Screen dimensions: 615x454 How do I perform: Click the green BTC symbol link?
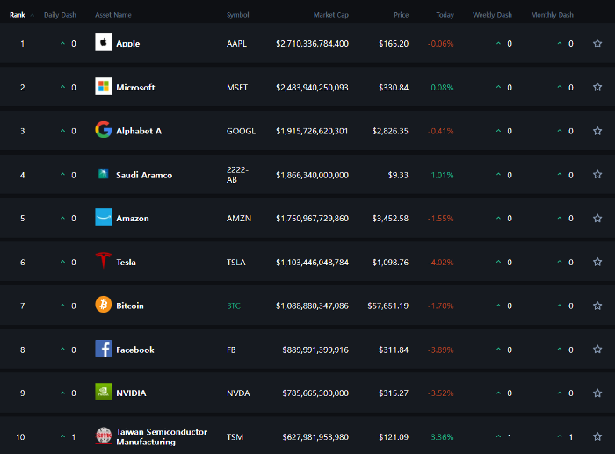pyautogui.click(x=234, y=306)
